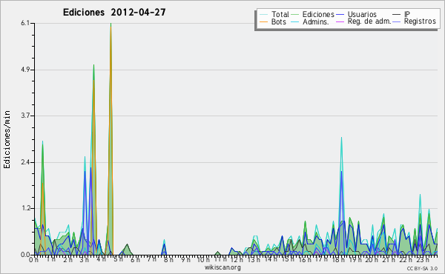The image size is (445, 274).
Task: Select the 'Total' legend label
Action: [x=280, y=14]
